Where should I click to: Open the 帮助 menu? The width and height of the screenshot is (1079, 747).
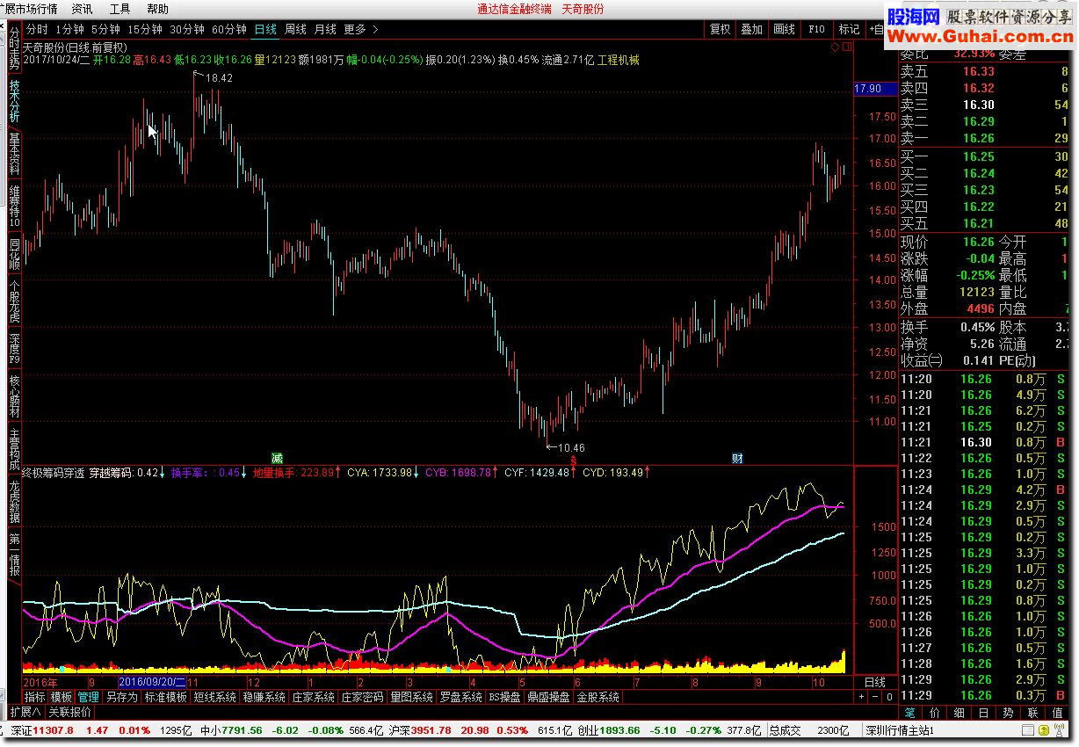coord(158,9)
